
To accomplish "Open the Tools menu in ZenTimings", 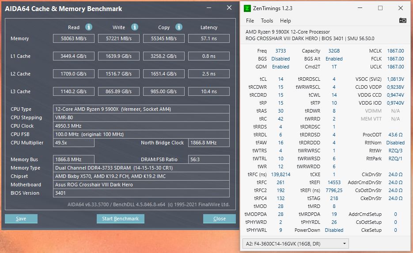I will coord(267,21).
